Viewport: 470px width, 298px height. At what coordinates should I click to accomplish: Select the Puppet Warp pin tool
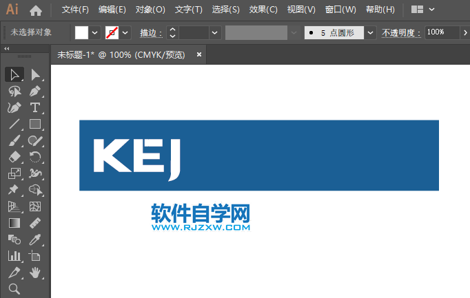tap(14, 190)
